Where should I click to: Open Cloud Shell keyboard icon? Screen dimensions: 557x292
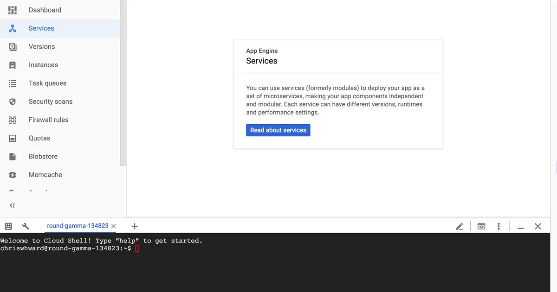tap(8, 226)
